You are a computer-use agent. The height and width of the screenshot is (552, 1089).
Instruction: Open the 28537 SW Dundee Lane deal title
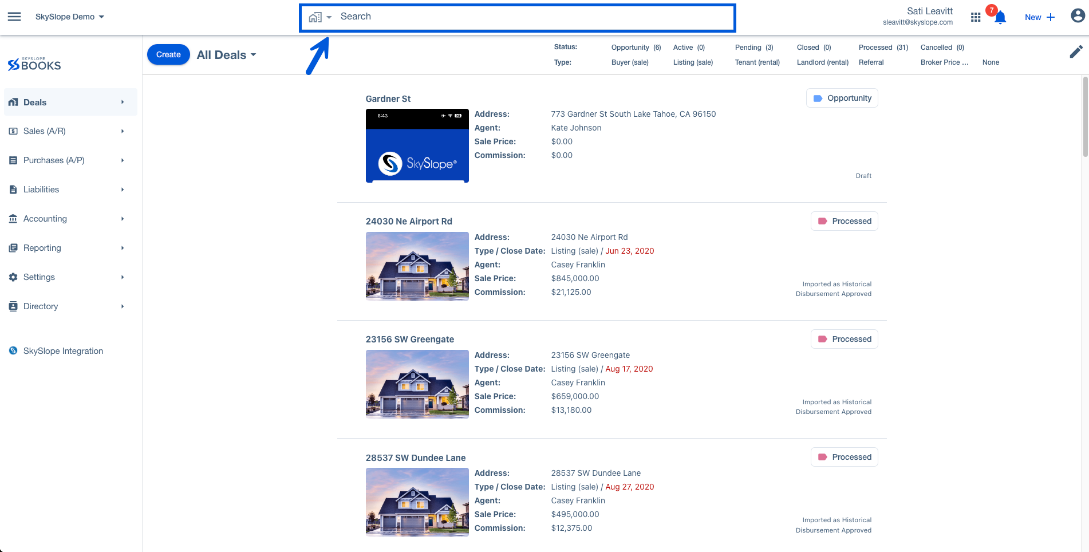(415, 458)
